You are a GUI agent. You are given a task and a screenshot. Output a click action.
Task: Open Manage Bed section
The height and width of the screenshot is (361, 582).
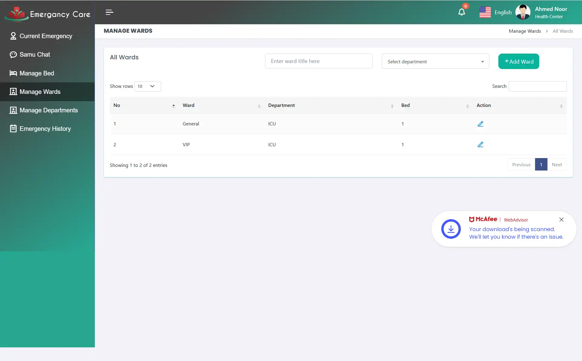tap(36, 73)
